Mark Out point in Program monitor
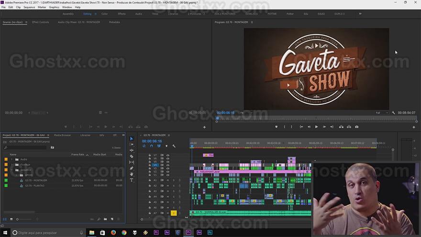Viewport: 421px width, 237px height. 291,127
